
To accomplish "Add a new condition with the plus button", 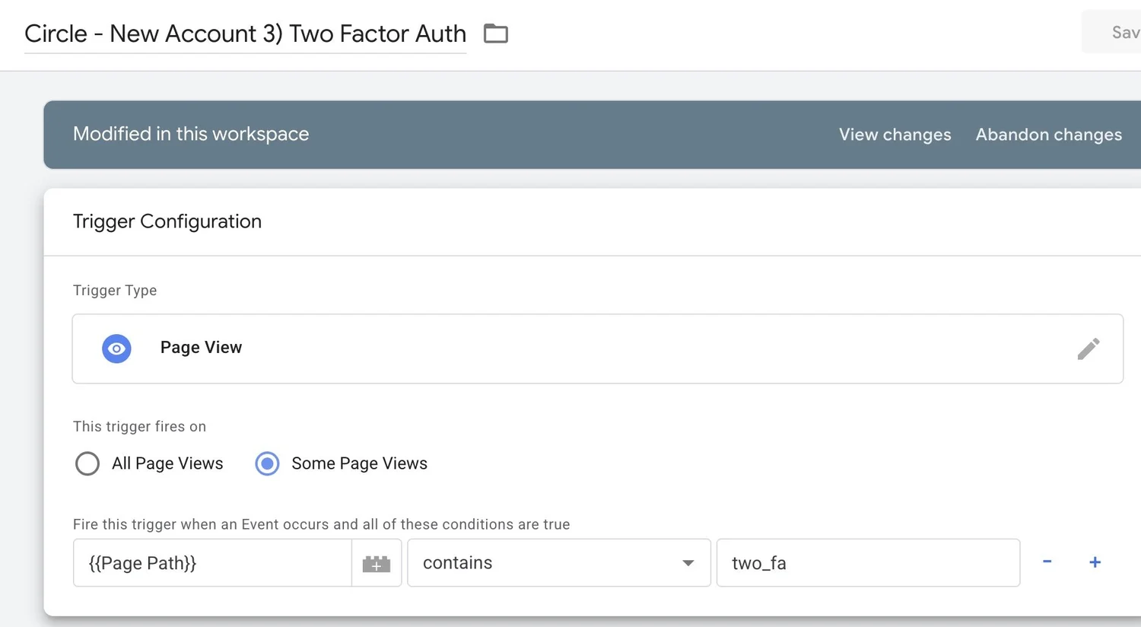I will tap(1095, 562).
